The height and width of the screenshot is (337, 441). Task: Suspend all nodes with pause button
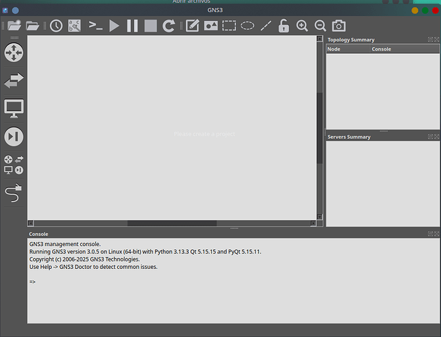(132, 26)
